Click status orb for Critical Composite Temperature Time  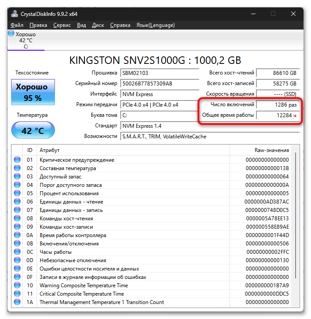[17, 293]
